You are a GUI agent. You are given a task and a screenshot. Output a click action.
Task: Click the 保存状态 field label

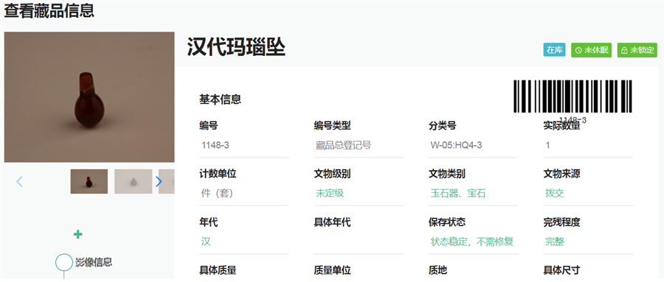click(447, 222)
